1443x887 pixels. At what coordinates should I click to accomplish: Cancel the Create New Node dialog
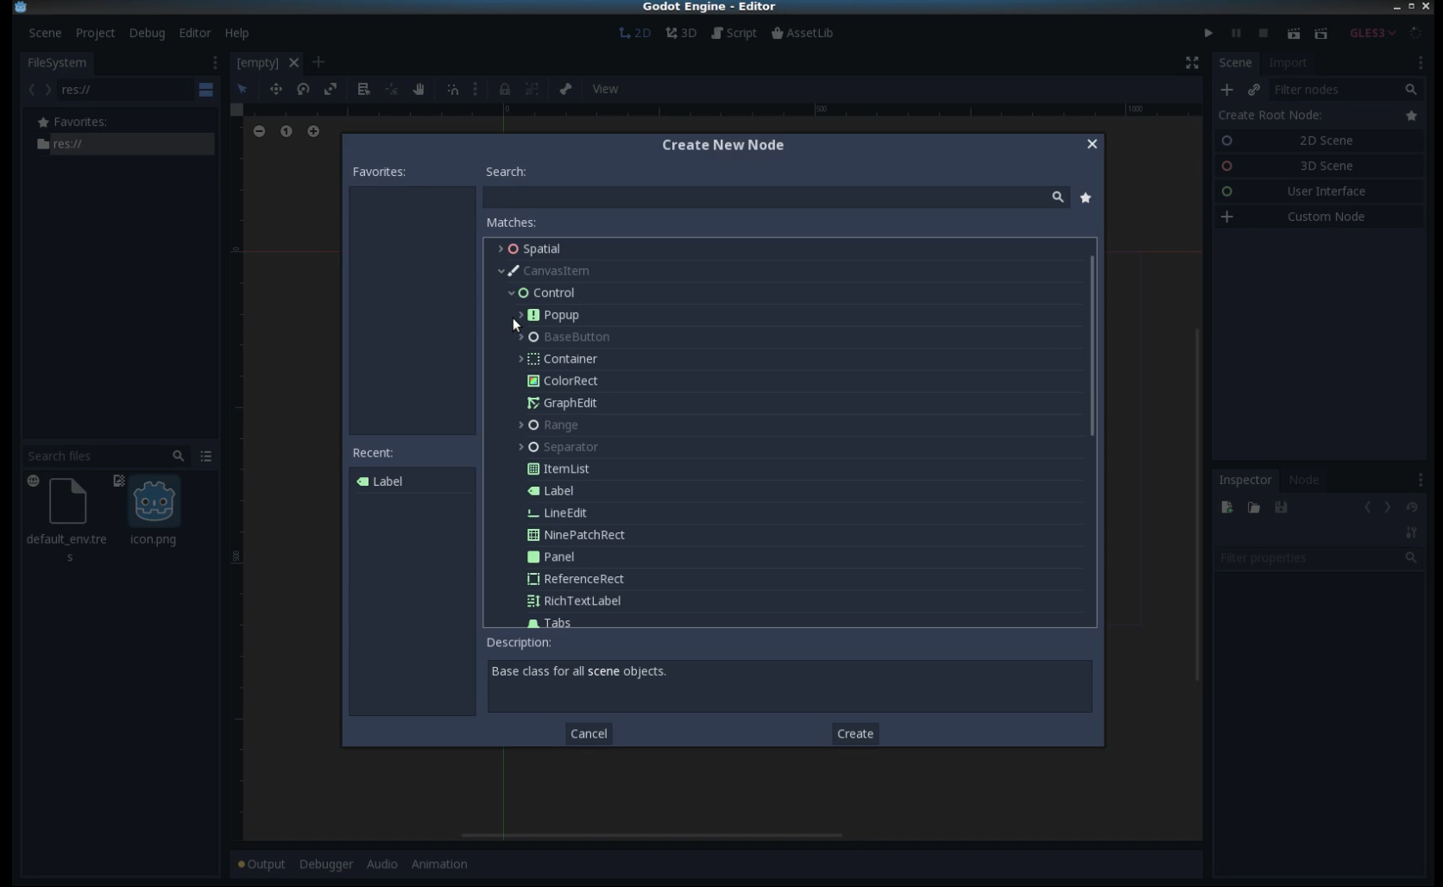coord(588,733)
